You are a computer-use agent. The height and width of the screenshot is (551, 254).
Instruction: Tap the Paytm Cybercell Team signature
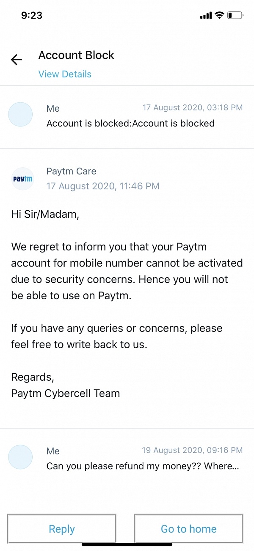[66, 393]
